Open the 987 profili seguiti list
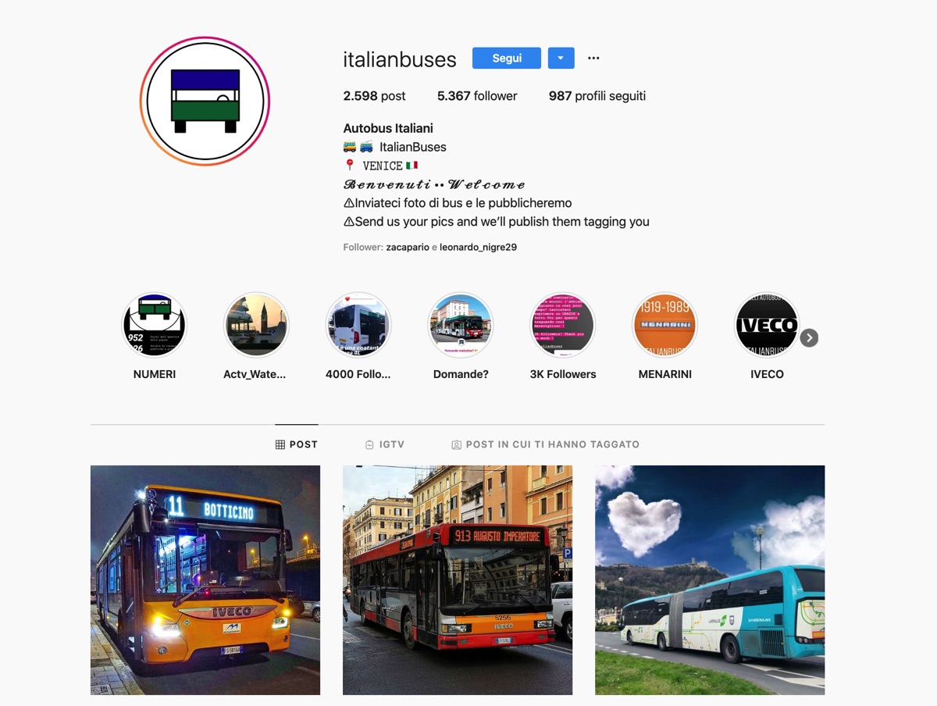The width and height of the screenshot is (937, 706). [597, 96]
